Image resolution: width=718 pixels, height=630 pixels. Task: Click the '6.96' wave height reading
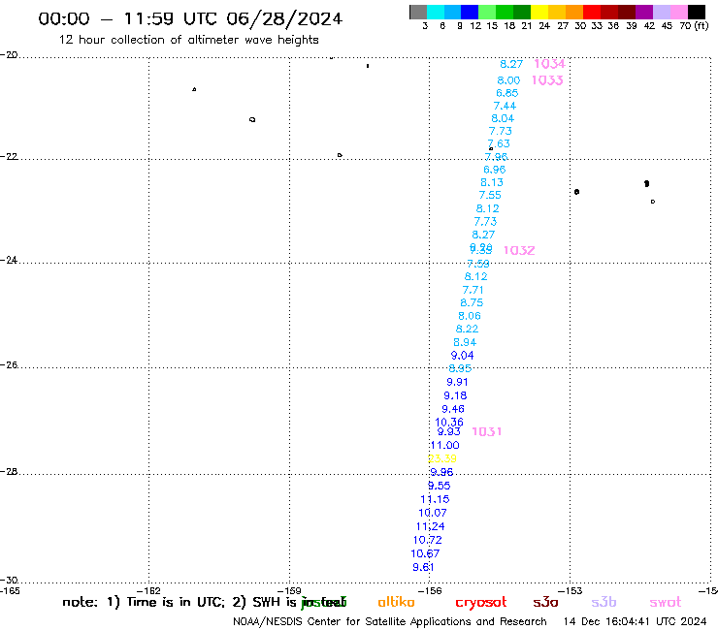click(495, 170)
